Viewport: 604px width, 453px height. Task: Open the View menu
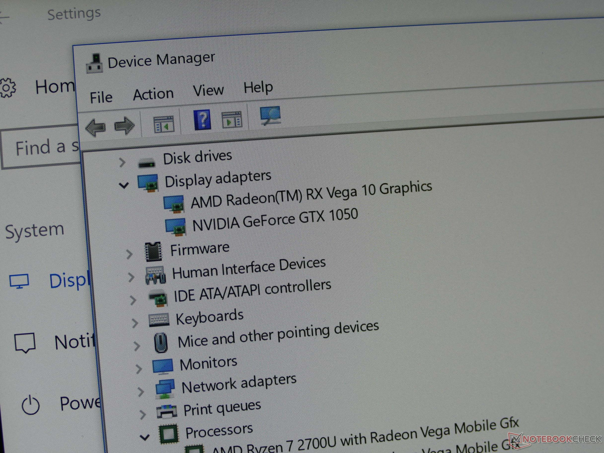(x=208, y=91)
